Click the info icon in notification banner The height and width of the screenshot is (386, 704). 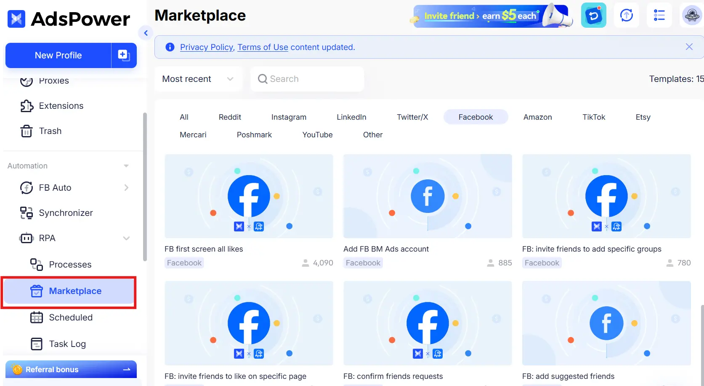pyautogui.click(x=170, y=47)
